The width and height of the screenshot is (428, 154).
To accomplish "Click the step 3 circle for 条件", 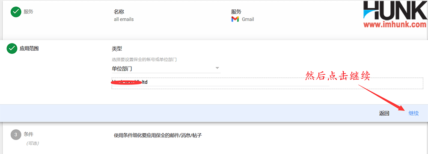I will pyautogui.click(x=16, y=134).
